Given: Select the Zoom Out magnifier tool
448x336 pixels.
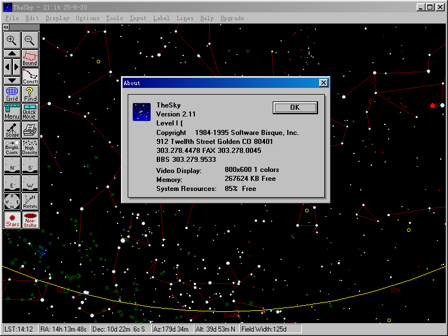Looking at the screenshot, I should pos(30,40).
